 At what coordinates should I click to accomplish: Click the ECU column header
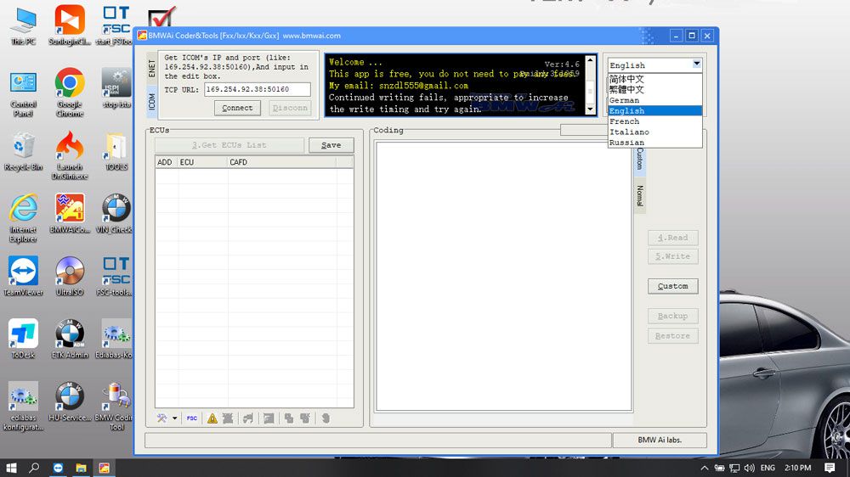pyautogui.click(x=202, y=162)
